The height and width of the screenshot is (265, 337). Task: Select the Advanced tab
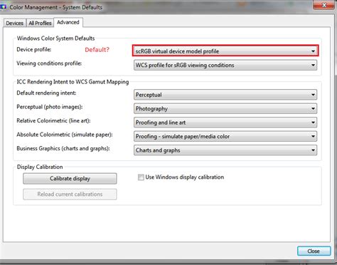68,22
